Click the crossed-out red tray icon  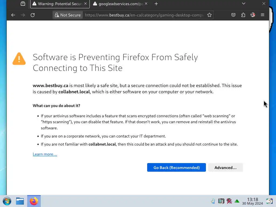click(x=229, y=201)
